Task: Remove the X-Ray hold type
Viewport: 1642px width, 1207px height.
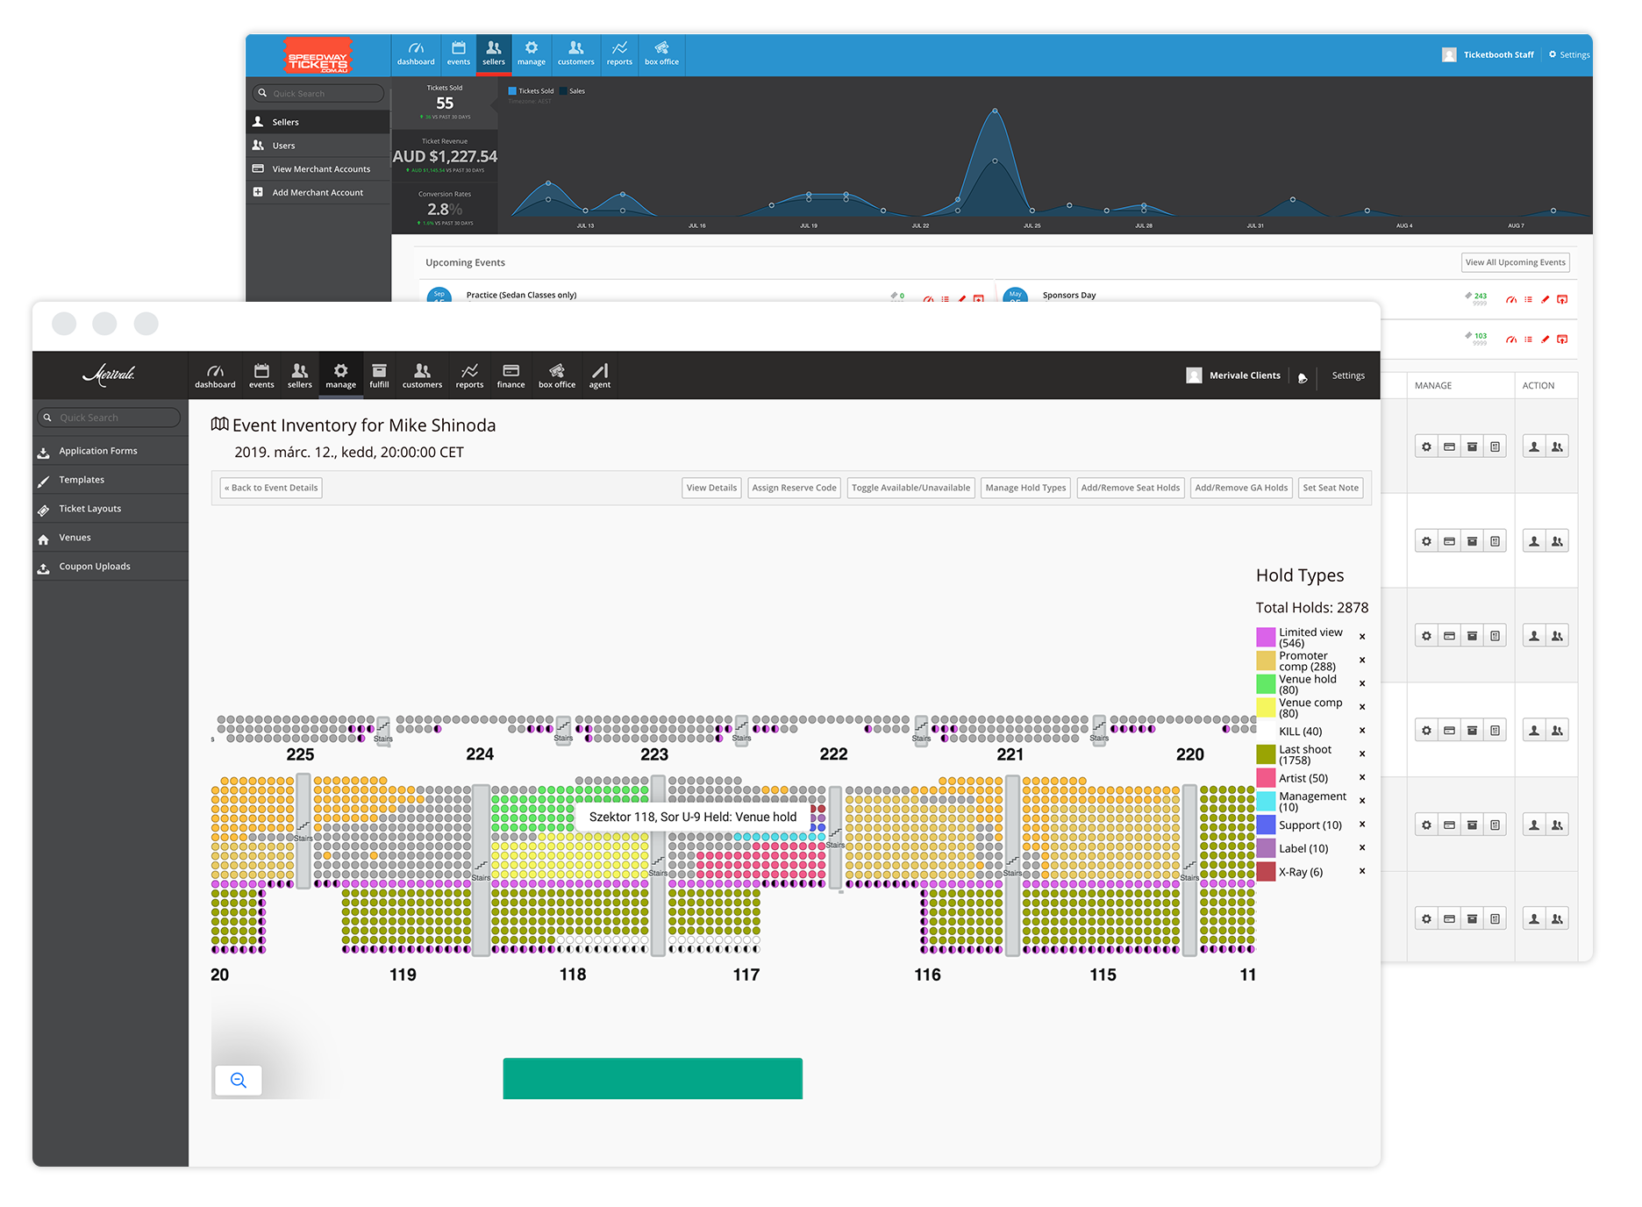Action: point(1362,871)
